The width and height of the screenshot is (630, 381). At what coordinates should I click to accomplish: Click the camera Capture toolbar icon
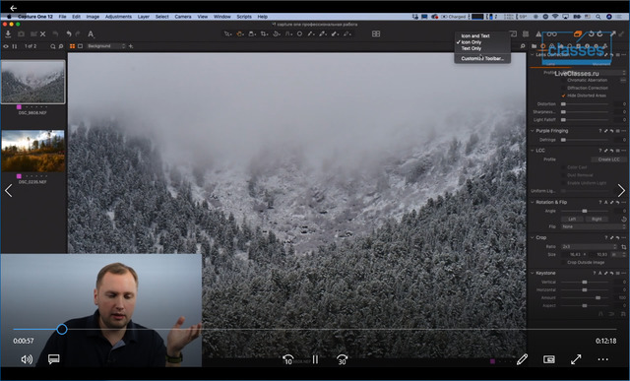(x=21, y=34)
